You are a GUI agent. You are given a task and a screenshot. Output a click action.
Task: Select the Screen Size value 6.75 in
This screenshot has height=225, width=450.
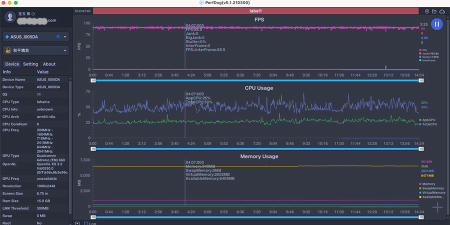(42, 193)
